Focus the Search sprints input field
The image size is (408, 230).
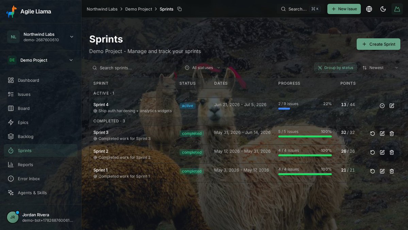point(134,68)
